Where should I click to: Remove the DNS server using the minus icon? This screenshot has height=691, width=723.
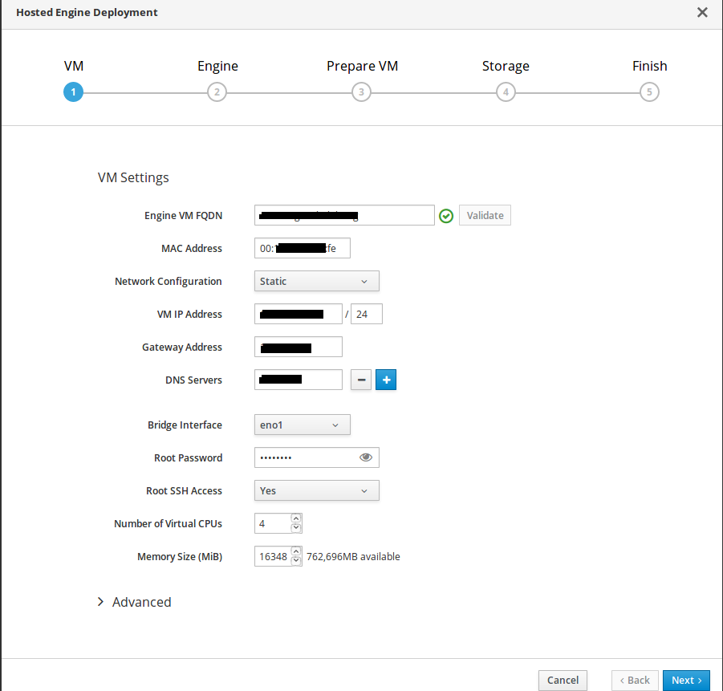(361, 380)
